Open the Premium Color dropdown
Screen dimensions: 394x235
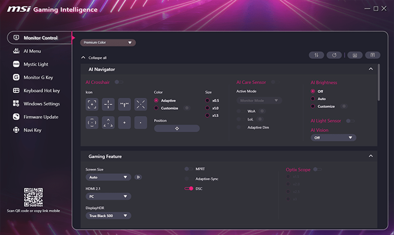pos(108,42)
